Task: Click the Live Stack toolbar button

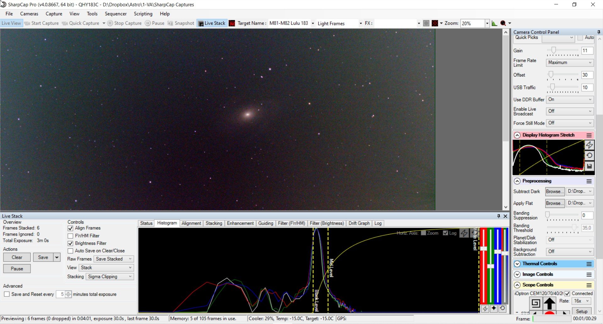Action: [x=212, y=23]
